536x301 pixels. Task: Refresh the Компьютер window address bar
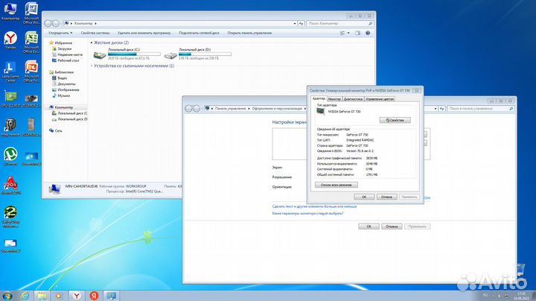pyautogui.click(x=301, y=24)
